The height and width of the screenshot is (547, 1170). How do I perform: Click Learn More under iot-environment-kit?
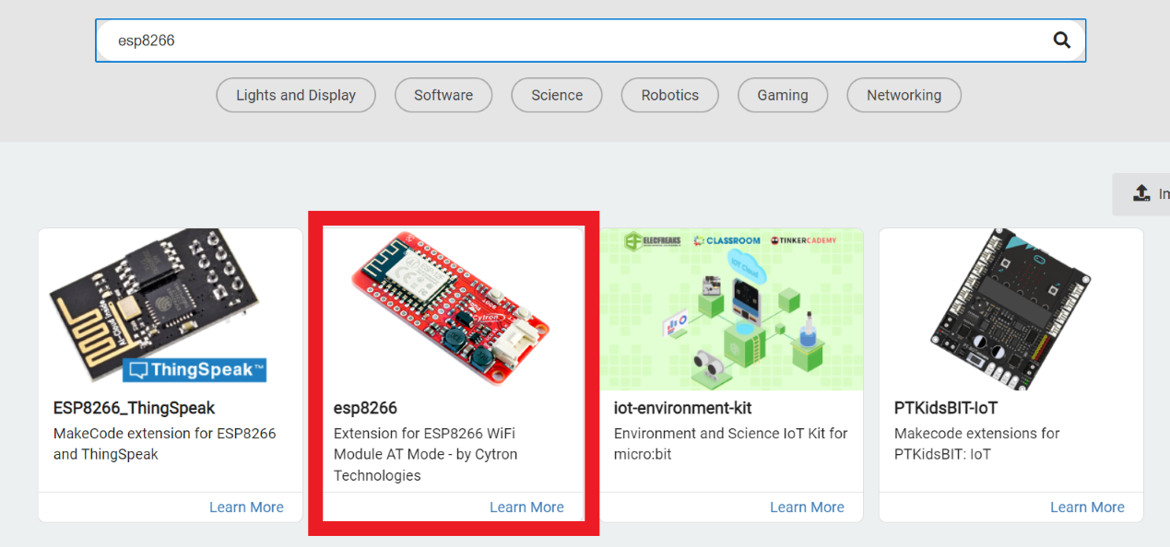pos(807,506)
